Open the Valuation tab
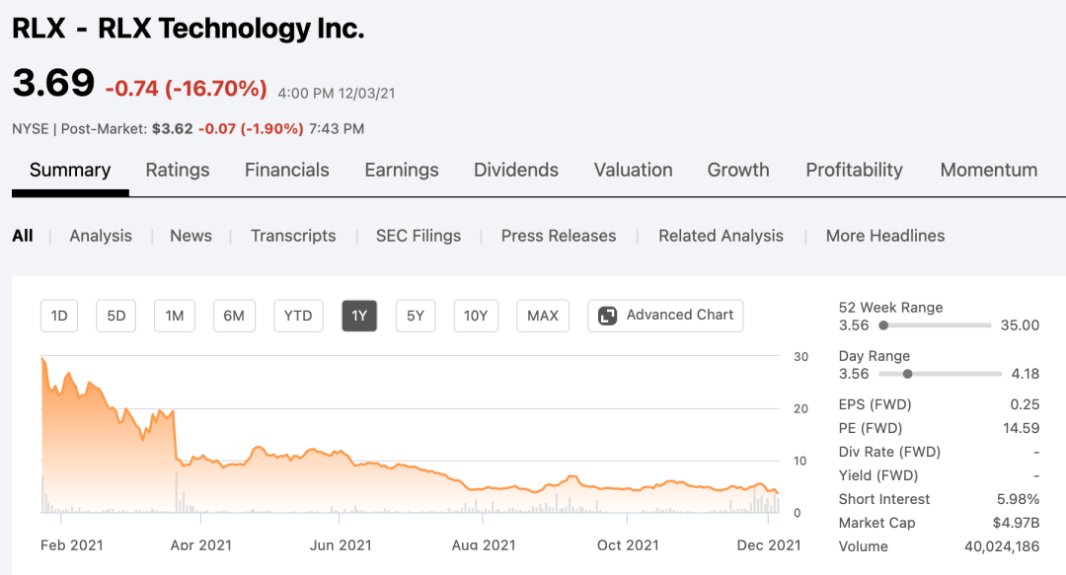Viewport: 1066px width, 575px height. (x=634, y=170)
